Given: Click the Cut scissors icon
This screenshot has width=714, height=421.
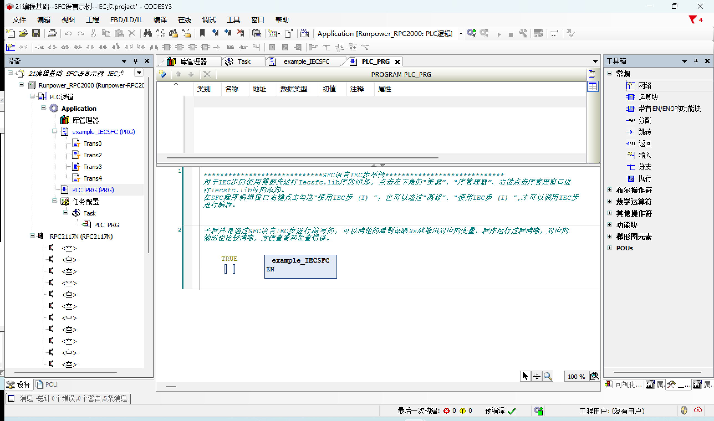Looking at the screenshot, I should 93,34.
